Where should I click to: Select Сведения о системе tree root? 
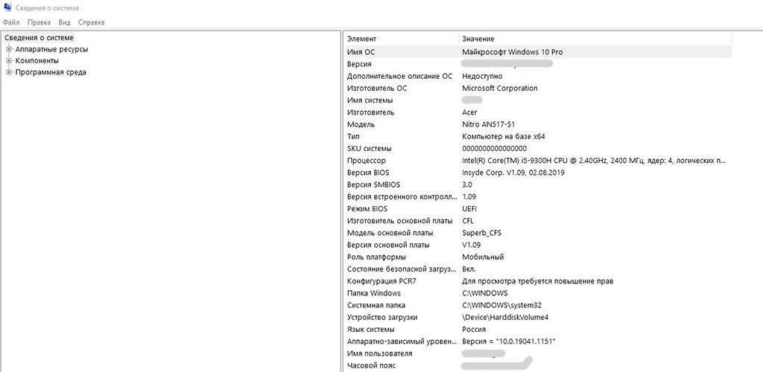[39, 37]
